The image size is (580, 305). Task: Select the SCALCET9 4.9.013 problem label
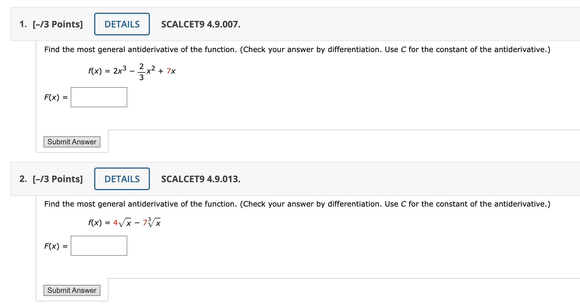pyautogui.click(x=200, y=179)
